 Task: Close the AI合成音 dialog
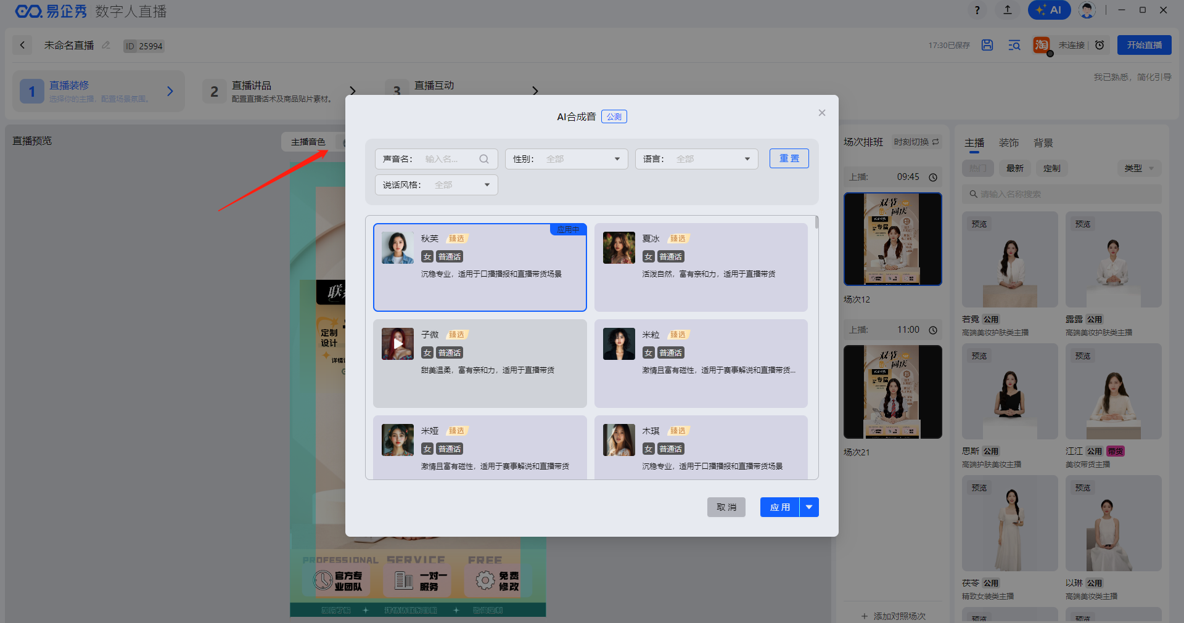click(821, 113)
